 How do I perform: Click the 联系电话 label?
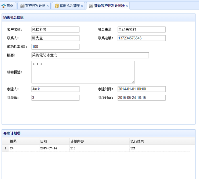[106, 38]
